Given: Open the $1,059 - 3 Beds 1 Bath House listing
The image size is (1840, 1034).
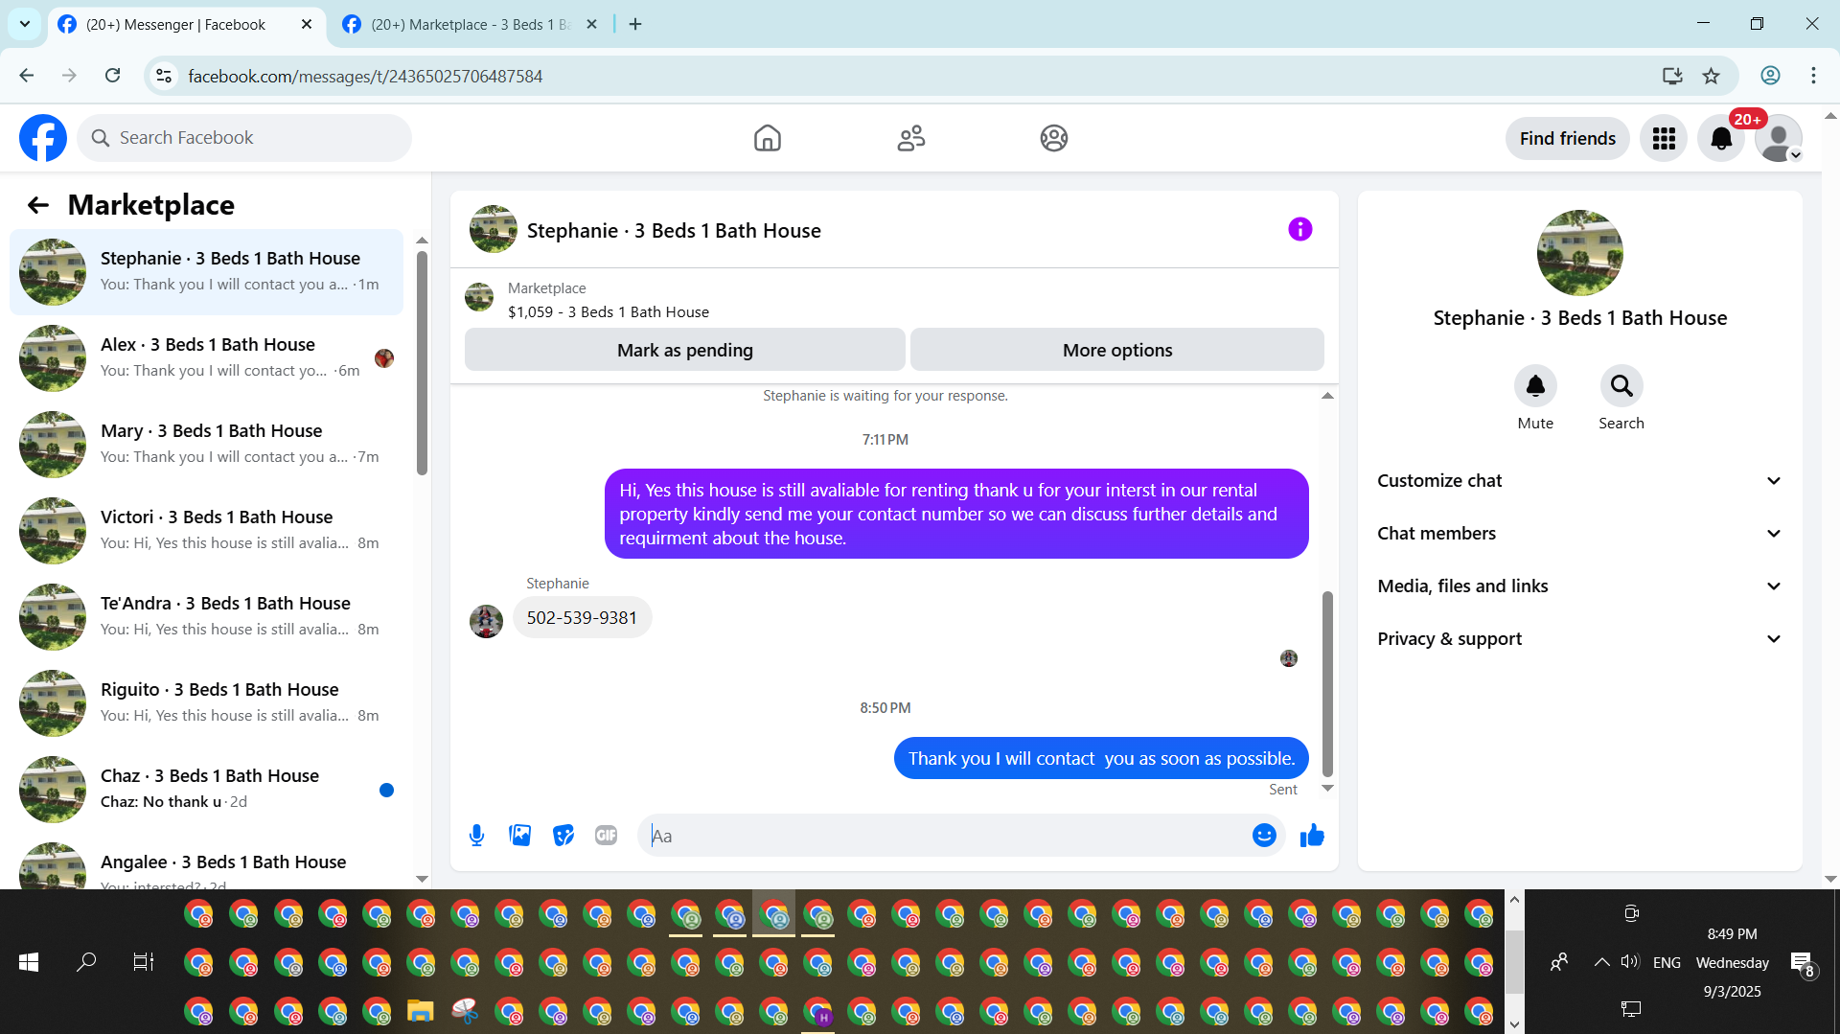Looking at the screenshot, I should click(609, 312).
